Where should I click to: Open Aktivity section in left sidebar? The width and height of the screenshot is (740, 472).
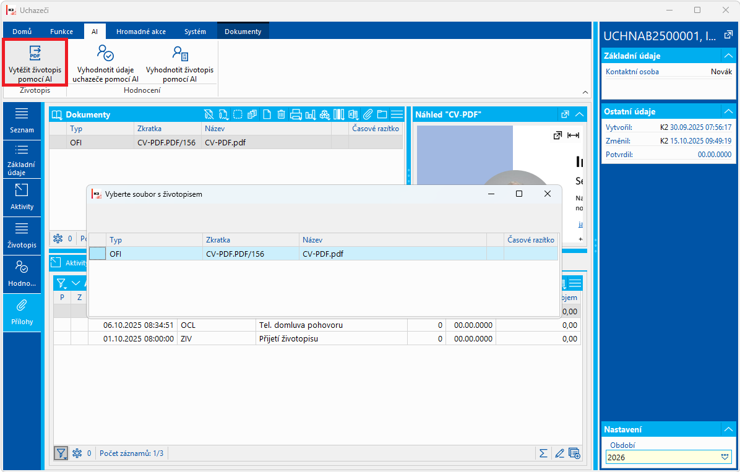(22, 198)
